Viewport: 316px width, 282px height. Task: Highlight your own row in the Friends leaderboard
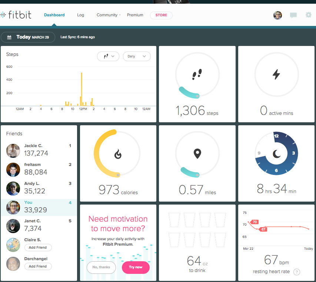[39, 207]
